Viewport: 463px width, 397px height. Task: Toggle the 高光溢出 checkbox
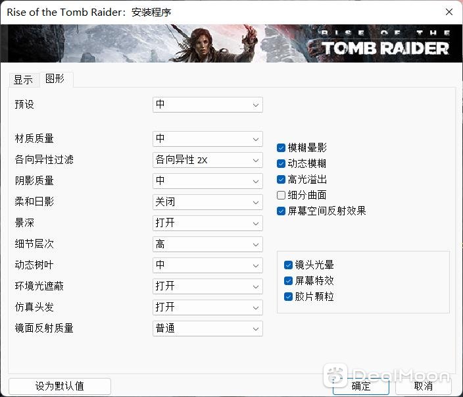coord(281,179)
